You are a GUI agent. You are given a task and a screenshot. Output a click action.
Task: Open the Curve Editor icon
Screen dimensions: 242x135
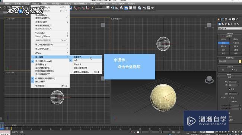coord(130,8)
